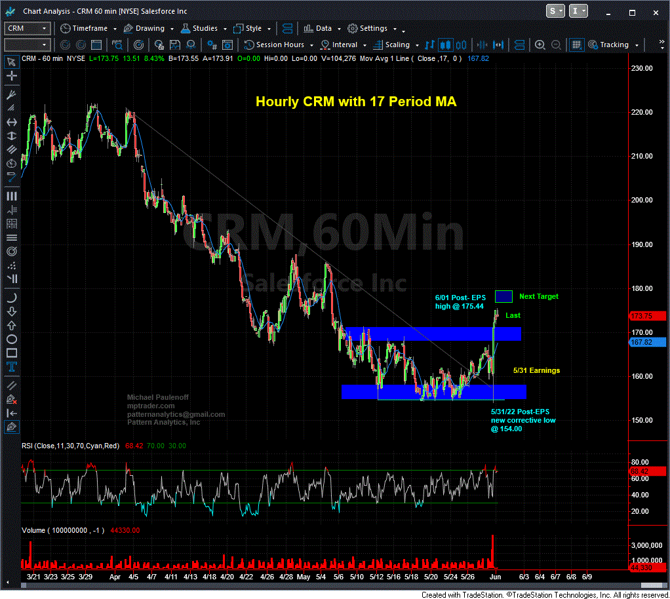The height and width of the screenshot is (599, 670).
Task: Click the Next Target annotation text
Action: pos(539,296)
